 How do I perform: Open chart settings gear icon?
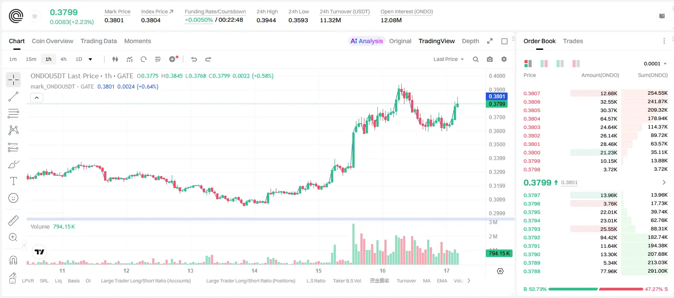(504, 59)
